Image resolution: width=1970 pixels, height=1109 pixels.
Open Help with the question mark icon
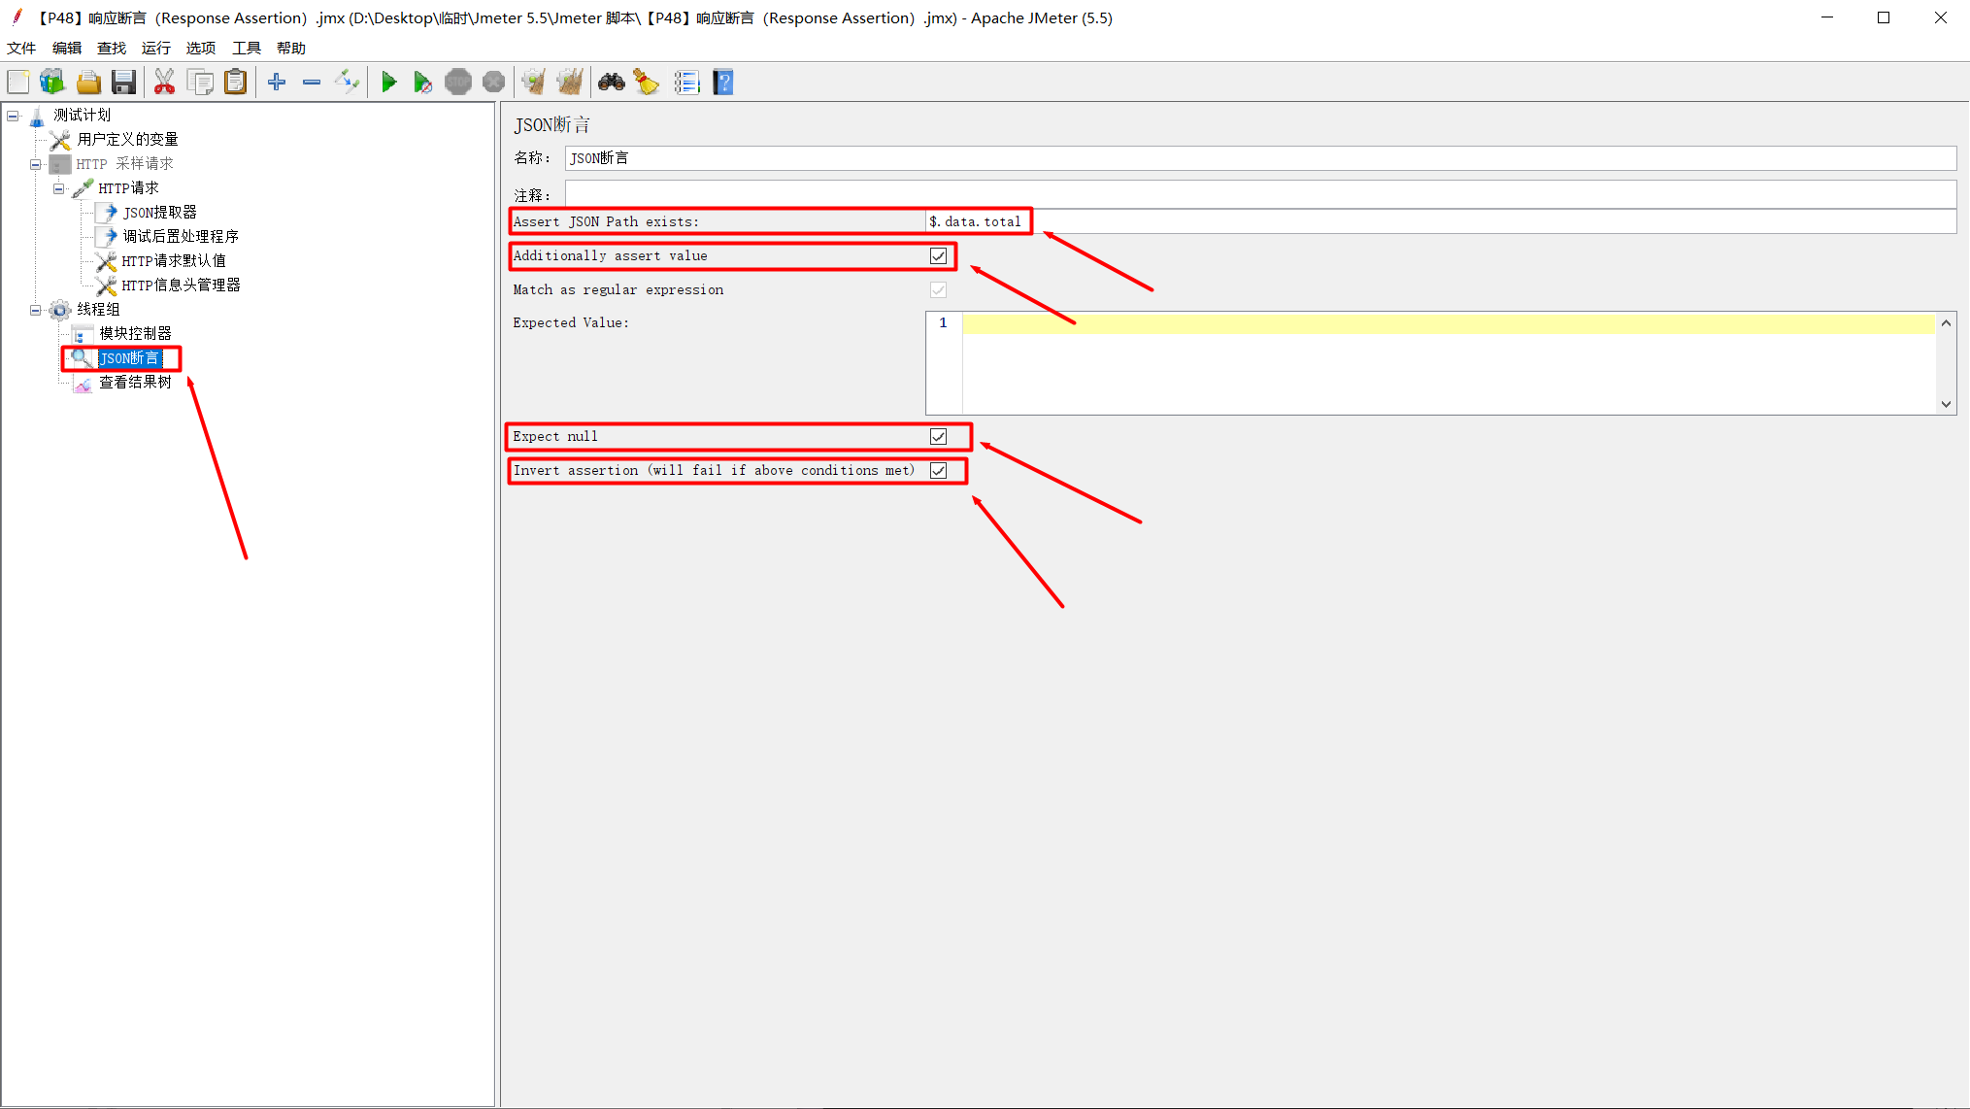coord(723,83)
